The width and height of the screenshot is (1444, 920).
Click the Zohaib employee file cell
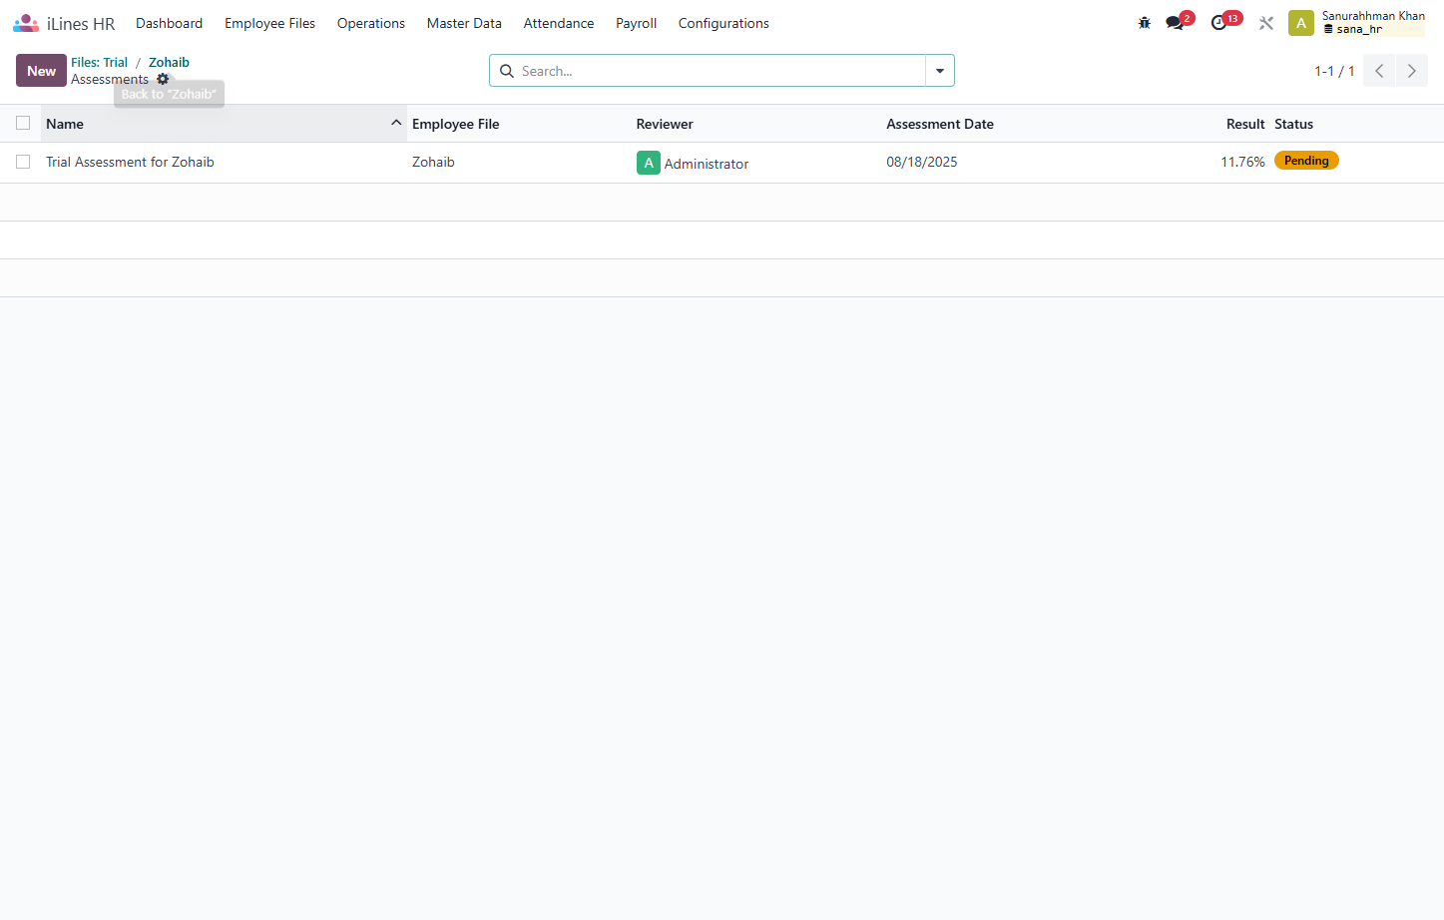point(433,162)
